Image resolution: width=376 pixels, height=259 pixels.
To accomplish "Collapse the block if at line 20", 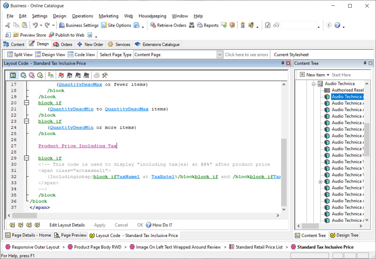I will 27,103.
